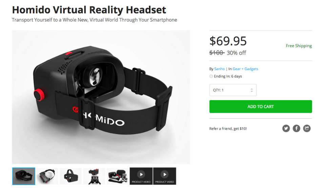Share product on Facebook icon

[x=296, y=128]
